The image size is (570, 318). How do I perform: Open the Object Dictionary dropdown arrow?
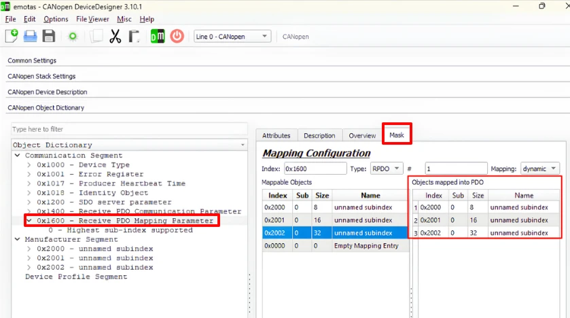[243, 145]
